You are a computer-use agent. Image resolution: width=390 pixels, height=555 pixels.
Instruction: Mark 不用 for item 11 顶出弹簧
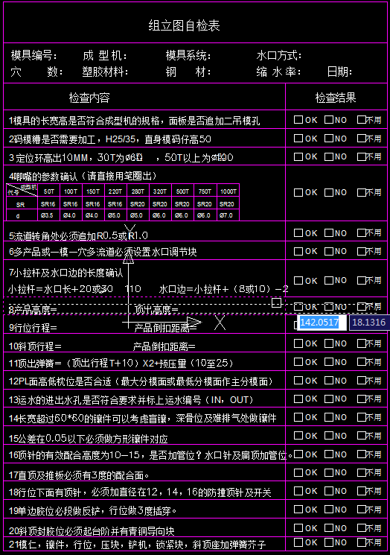tap(361, 362)
